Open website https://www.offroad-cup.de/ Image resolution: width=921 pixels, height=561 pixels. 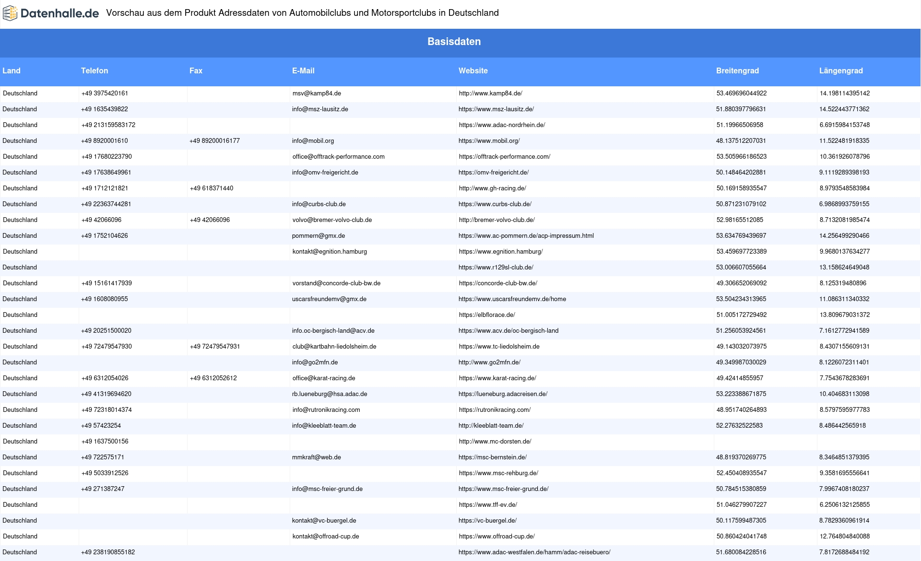(x=496, y=537)
